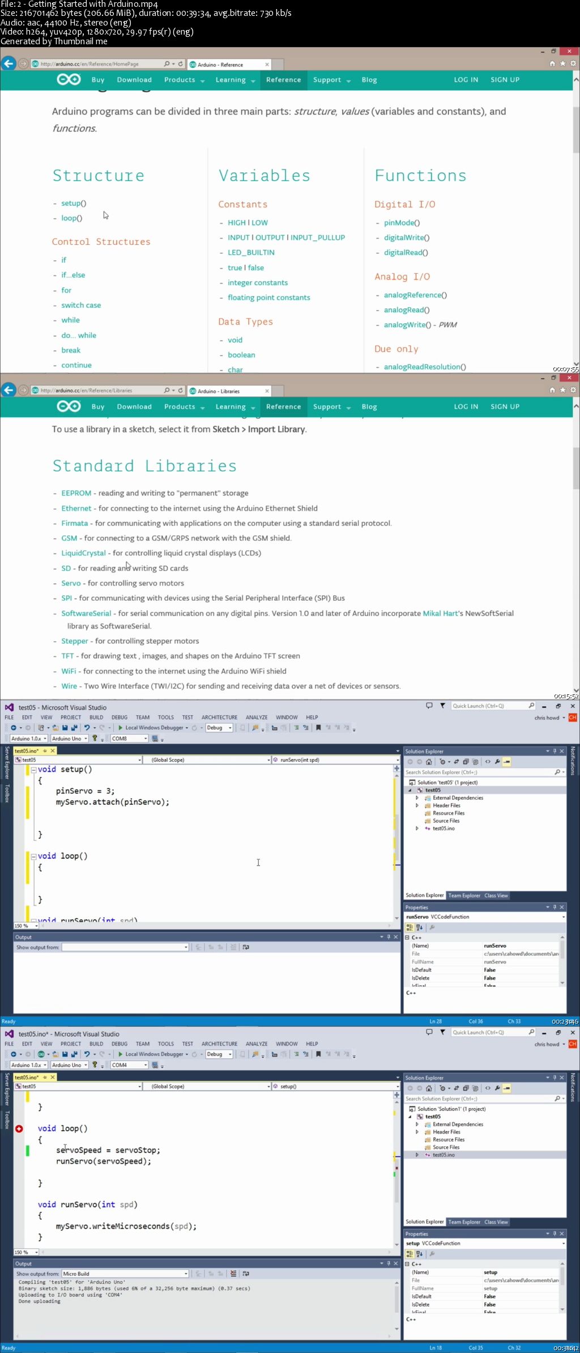This screenshot has height=1353, width=580.
Task: Expand External Dependencies node in COM8 Solution Explorer
Action: pos(417,798)
